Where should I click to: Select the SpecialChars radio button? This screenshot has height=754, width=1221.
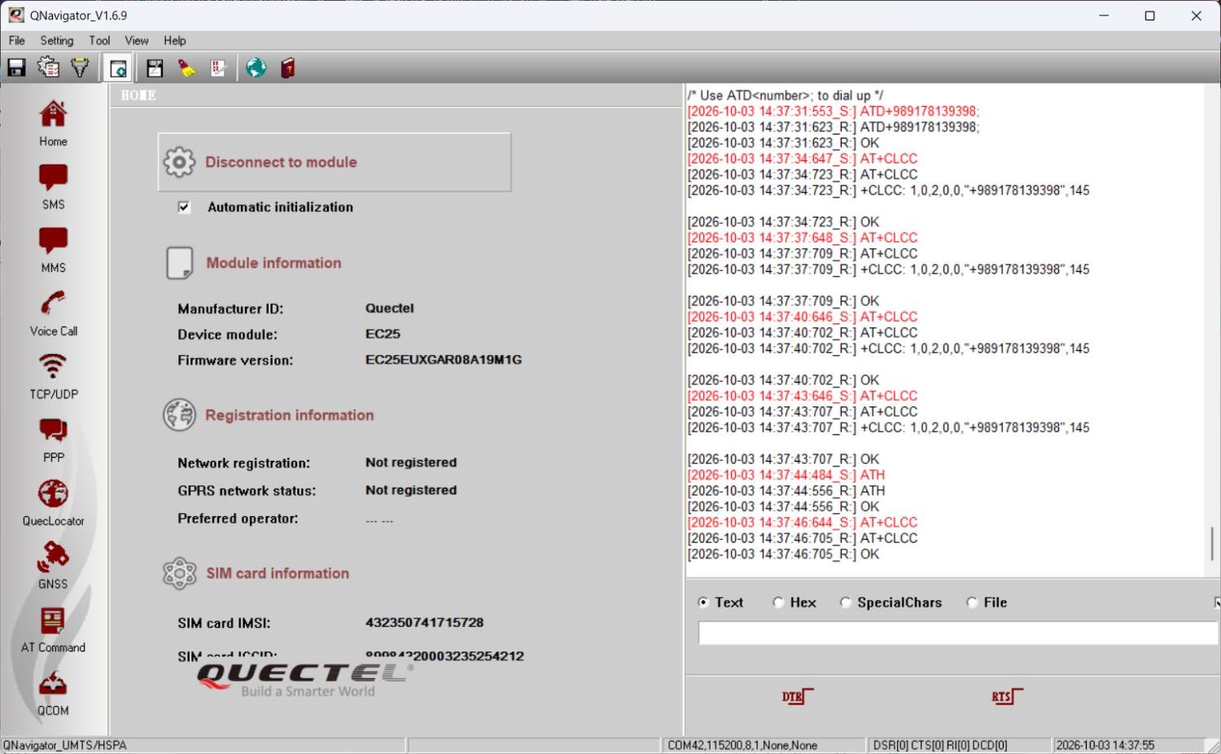846,603
